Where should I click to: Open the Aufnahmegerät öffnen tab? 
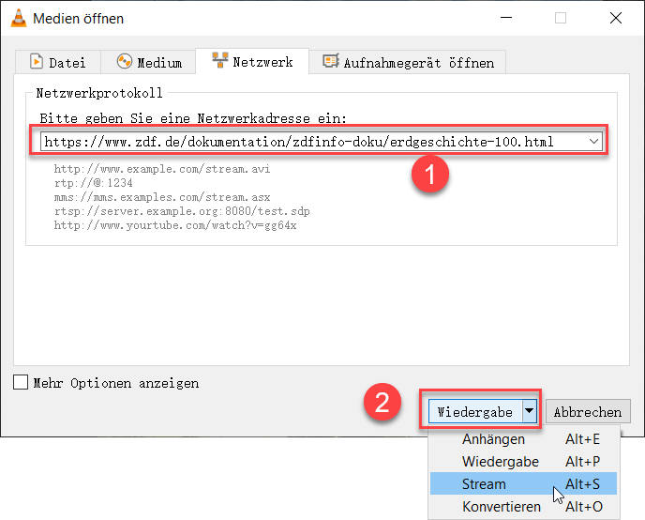pyautogui.click(x=408, y=63)
